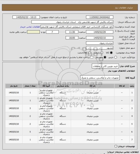Click the گروه کالا column header
140x154 pixels.
[x=46, y=86]
